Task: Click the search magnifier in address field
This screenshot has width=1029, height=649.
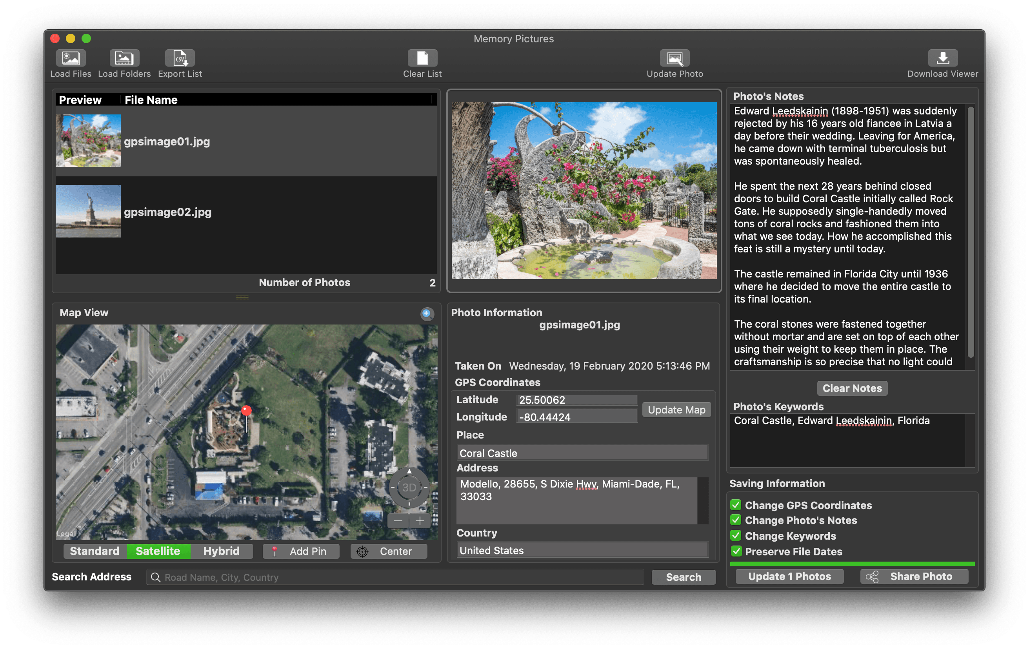Action: point(156,577)
